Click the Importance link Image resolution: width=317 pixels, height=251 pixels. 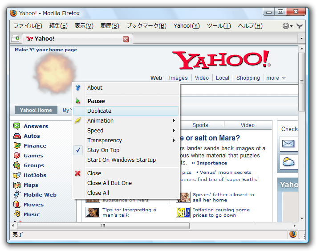pyautogui.click(x=211, y=163)
